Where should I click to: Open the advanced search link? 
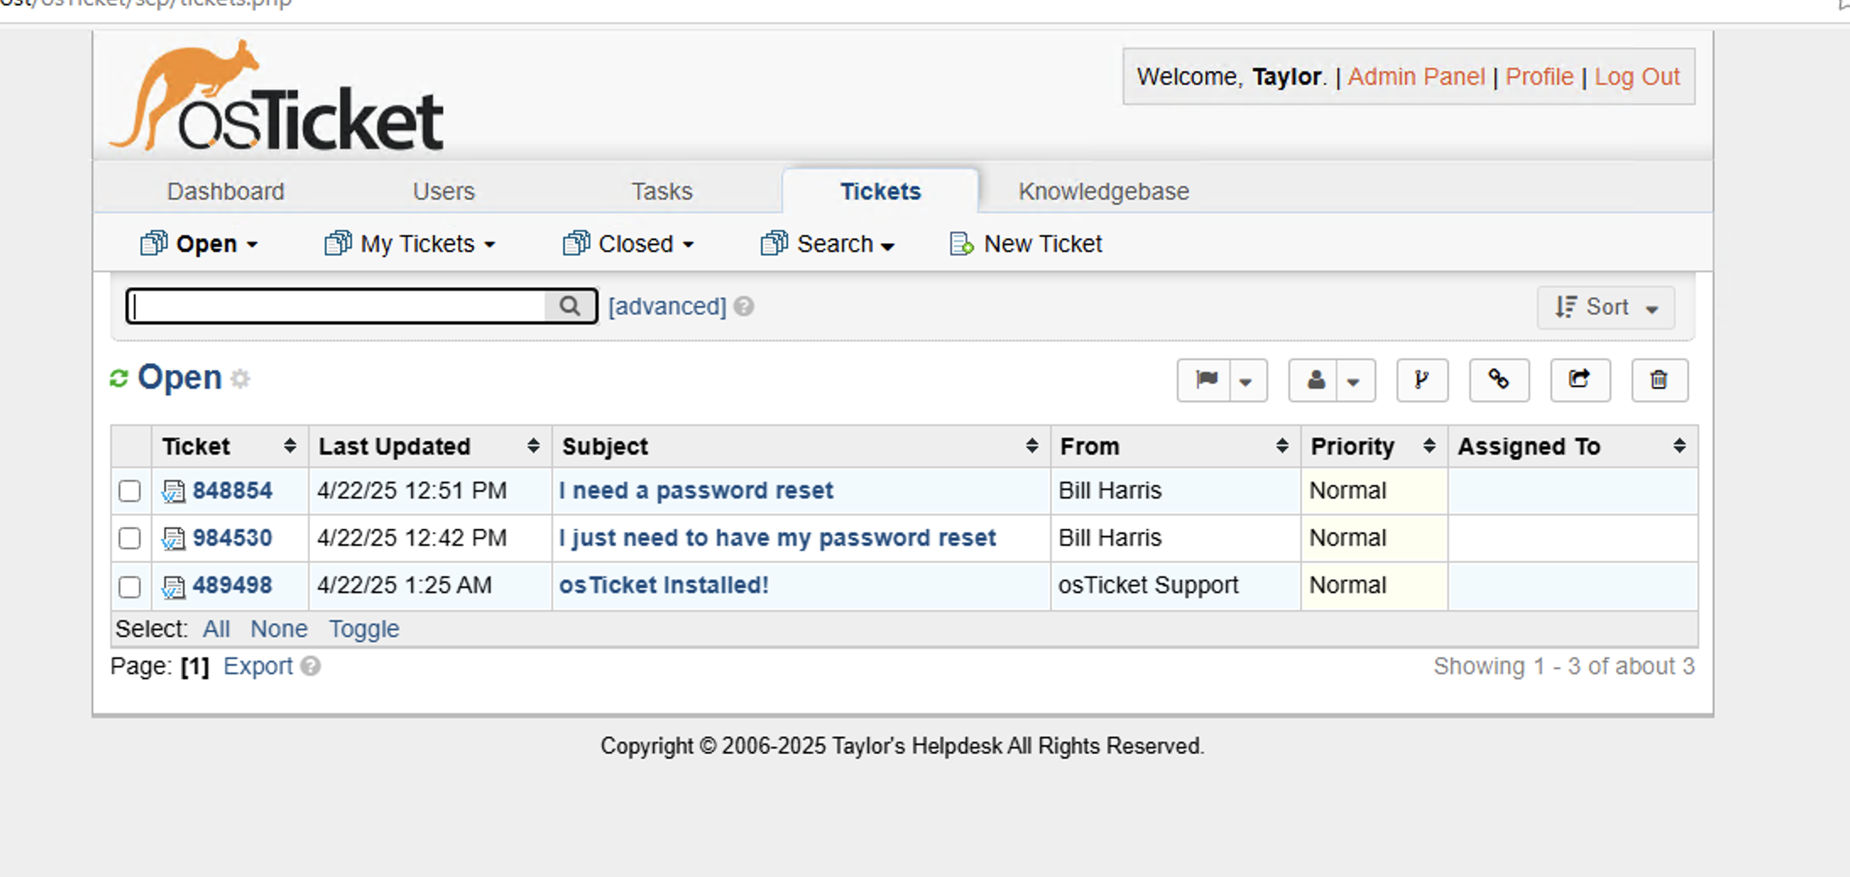point(667,306)
